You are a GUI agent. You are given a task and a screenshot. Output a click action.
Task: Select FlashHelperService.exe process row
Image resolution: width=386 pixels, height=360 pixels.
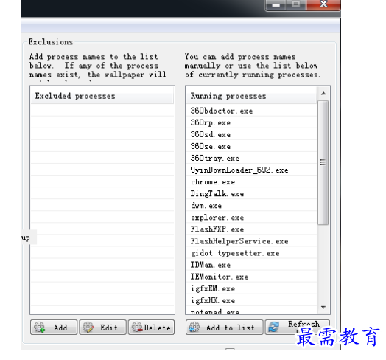(252, 241)
